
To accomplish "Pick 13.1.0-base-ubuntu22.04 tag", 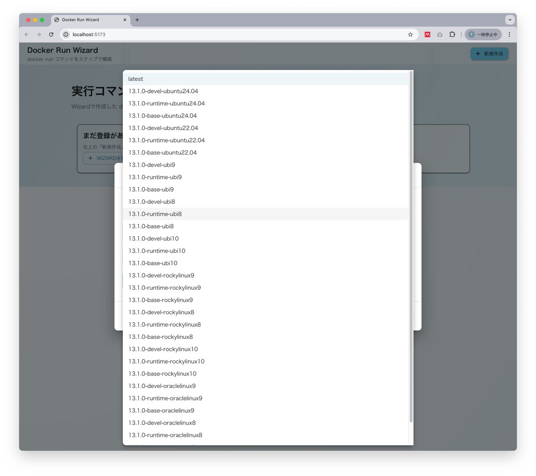I will tap(266, 152).
